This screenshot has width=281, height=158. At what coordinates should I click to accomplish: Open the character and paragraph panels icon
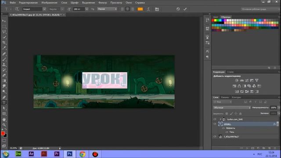157,9
